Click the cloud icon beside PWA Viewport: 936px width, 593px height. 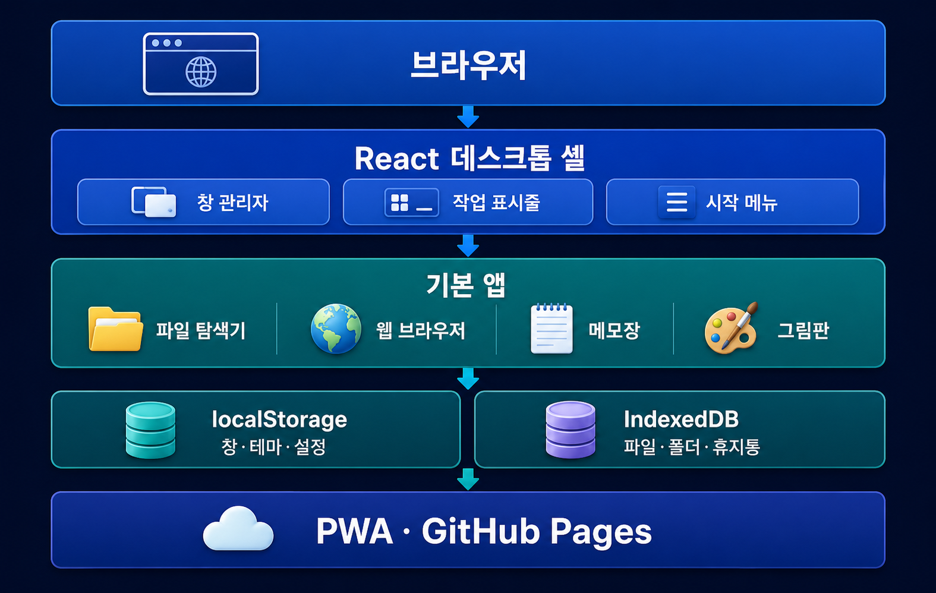[238, 528]
